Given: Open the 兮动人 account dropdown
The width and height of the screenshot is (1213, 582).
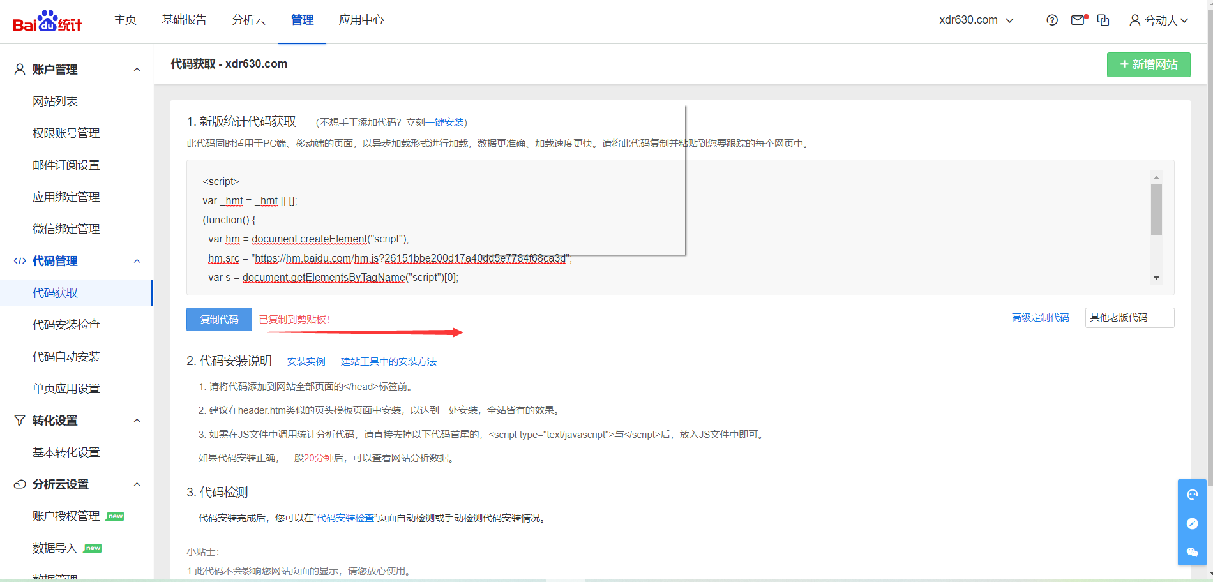Looking at the screenshot, I should (x=1159, y=20).
